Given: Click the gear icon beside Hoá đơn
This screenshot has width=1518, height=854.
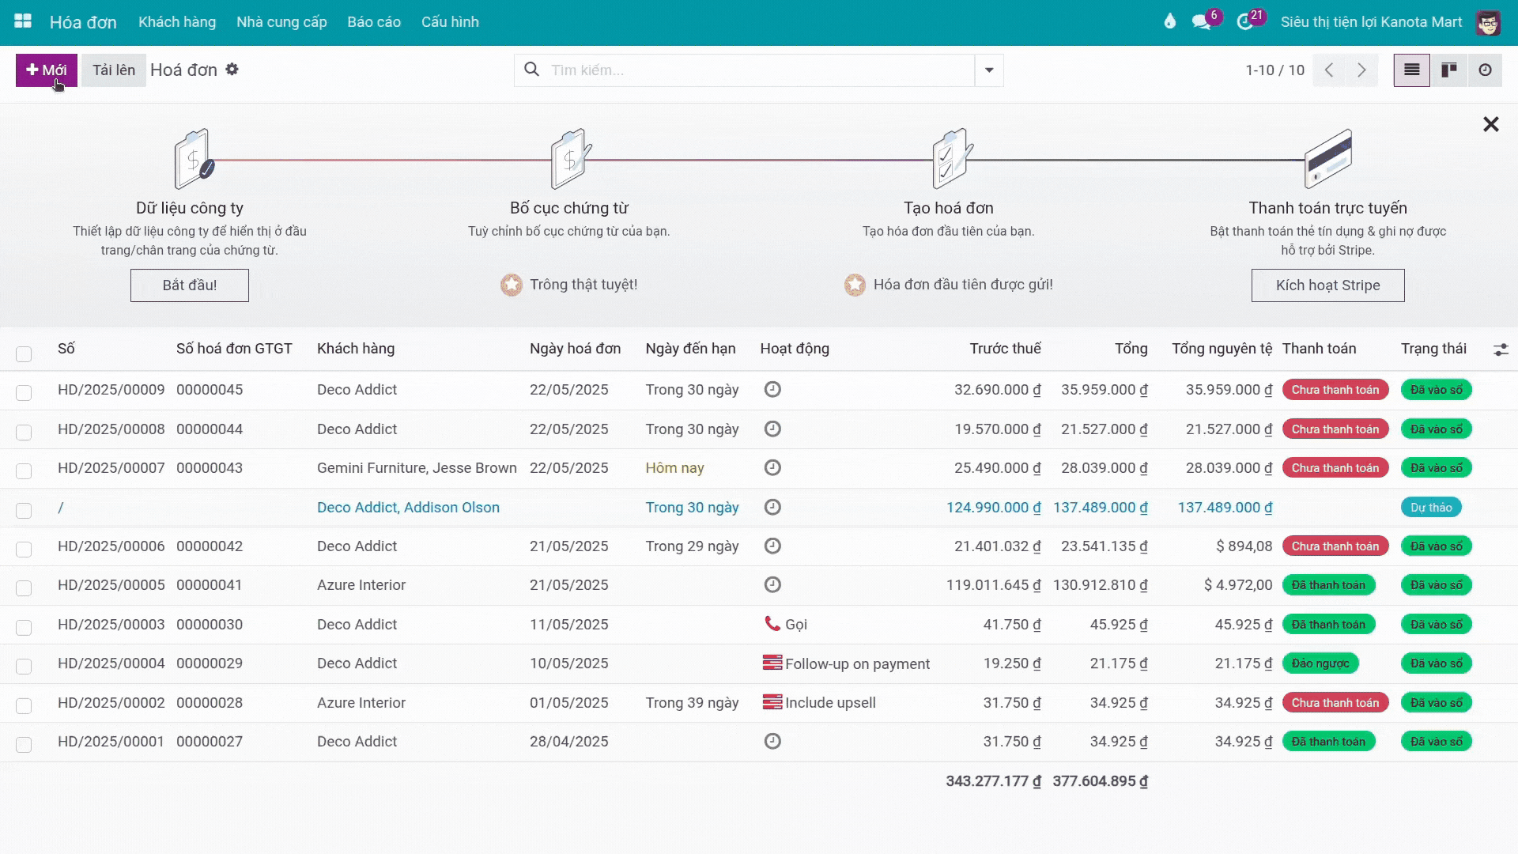Looking at the screenshot, I should point(232,70).
